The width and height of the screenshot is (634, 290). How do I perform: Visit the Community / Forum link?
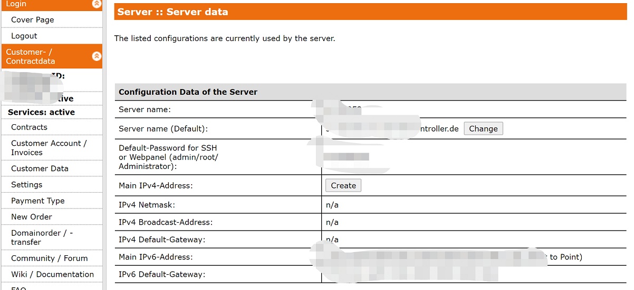[49, 258]
